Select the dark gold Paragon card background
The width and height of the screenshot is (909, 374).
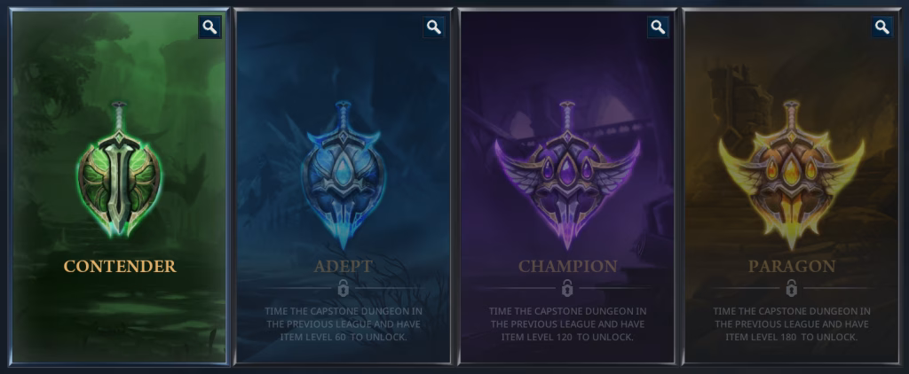click(792, 186)
